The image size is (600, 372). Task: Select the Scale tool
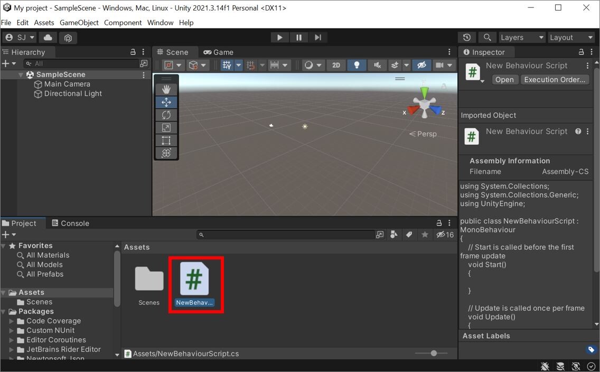(166, 127)
